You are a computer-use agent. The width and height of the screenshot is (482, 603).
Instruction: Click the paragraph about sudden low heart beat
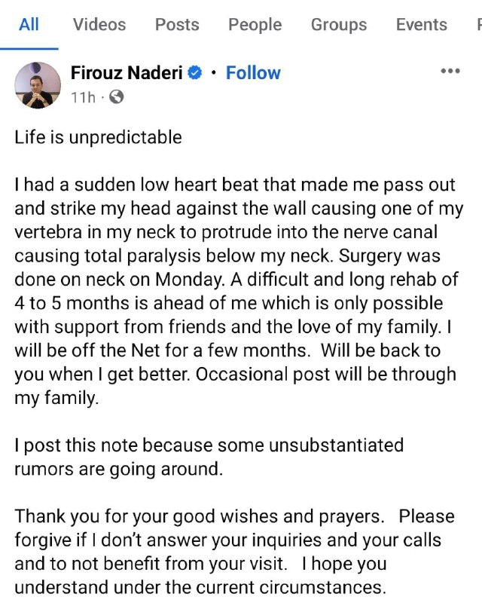coord(238,291)
